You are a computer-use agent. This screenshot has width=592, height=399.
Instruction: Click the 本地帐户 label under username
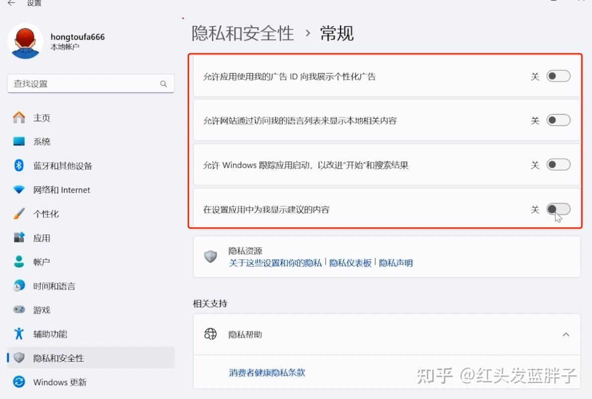(x=65, y=47)
